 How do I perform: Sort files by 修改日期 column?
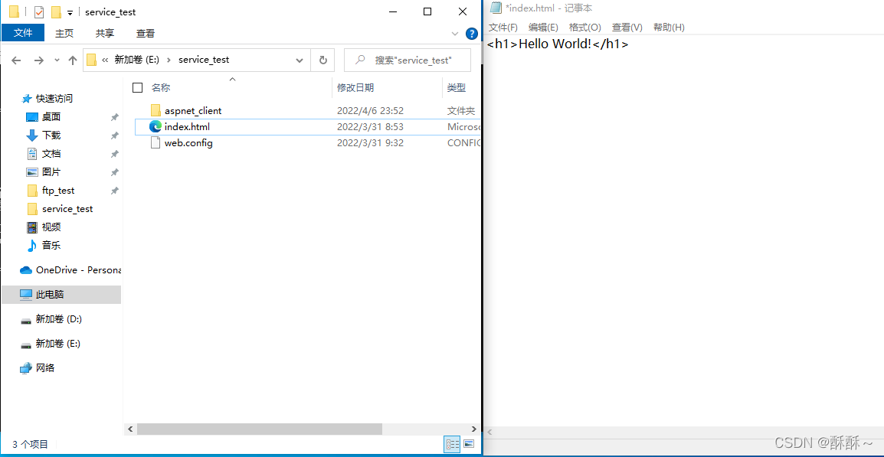click(x=355, y=87)
